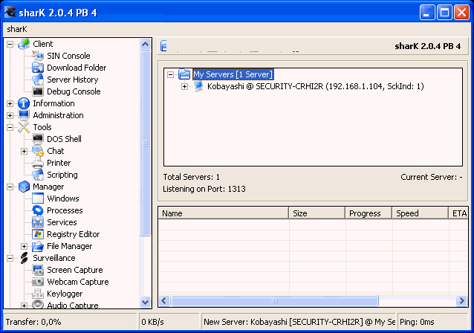
Task: Expand the Kobayashi server node
Action: point(184,86)
